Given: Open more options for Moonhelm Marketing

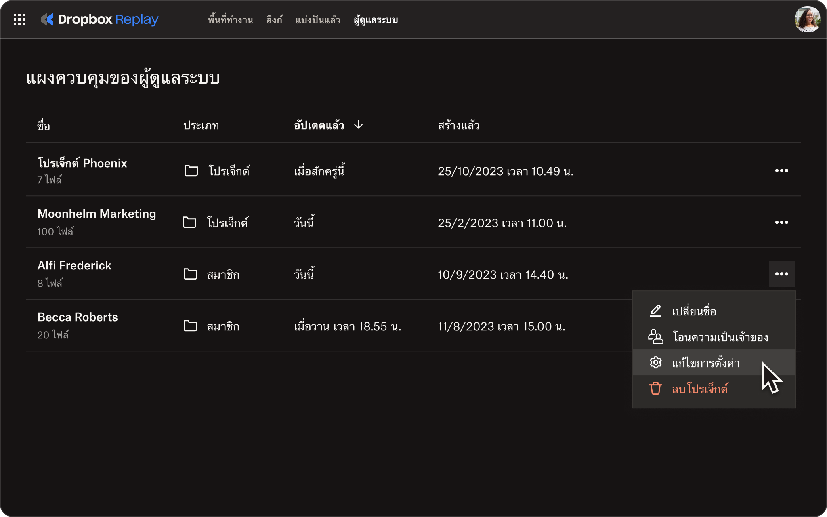Looking at the screenshot, I should [x=782, y=222].
